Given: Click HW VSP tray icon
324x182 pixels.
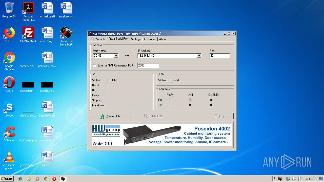Looking at the screenshot, I should pyautogui.click(x=280, y=179).
